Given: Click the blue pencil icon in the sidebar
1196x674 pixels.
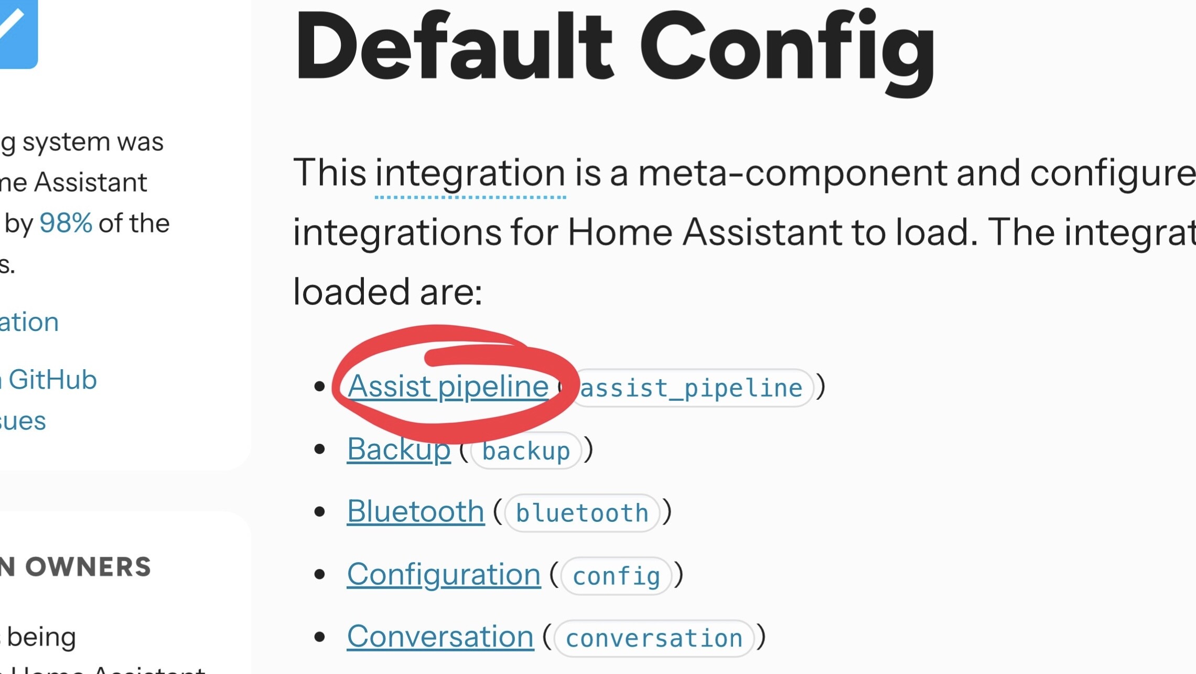Looking at the screenshot, I should point(15,30).
